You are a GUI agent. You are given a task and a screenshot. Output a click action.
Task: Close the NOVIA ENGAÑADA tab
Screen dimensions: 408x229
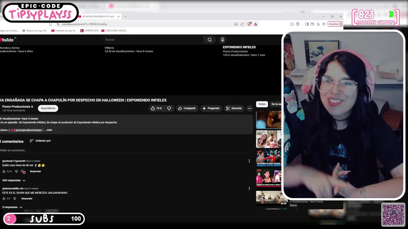coord(119,17)
